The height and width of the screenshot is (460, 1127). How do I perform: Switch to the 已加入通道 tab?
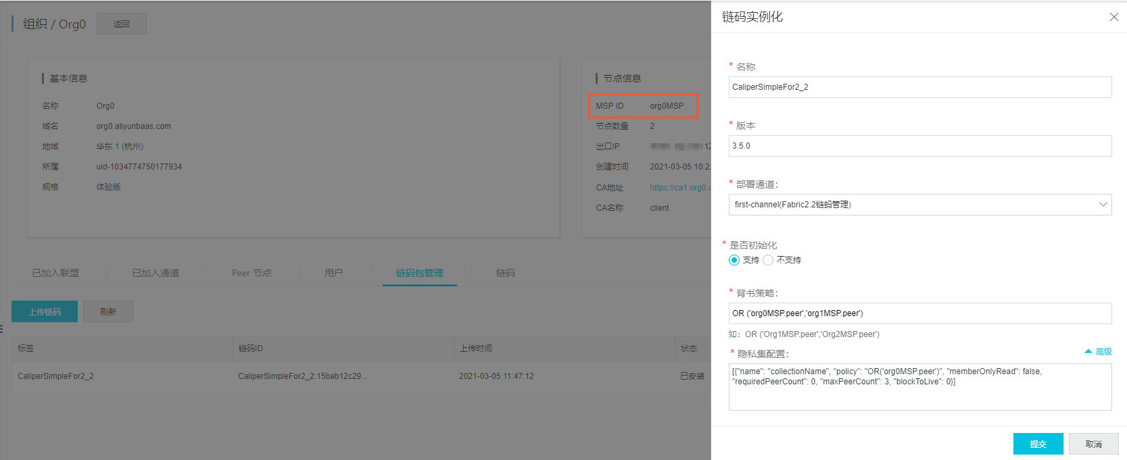point(155,273)
